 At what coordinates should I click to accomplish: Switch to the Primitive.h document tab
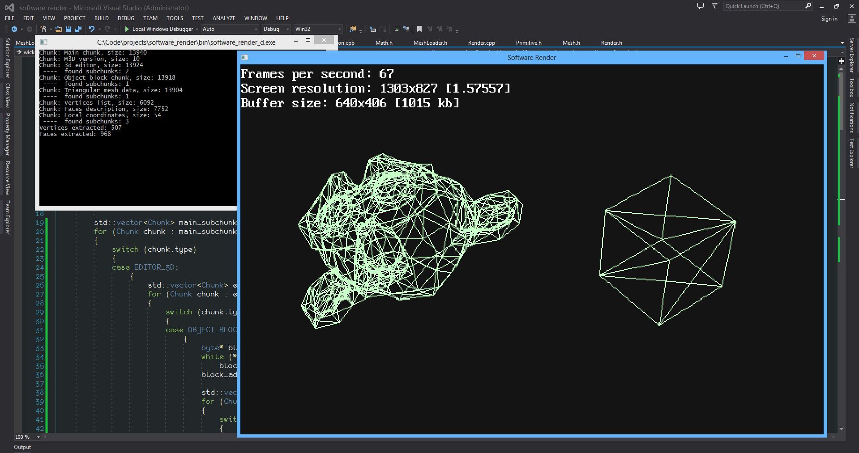click(529, 43)
